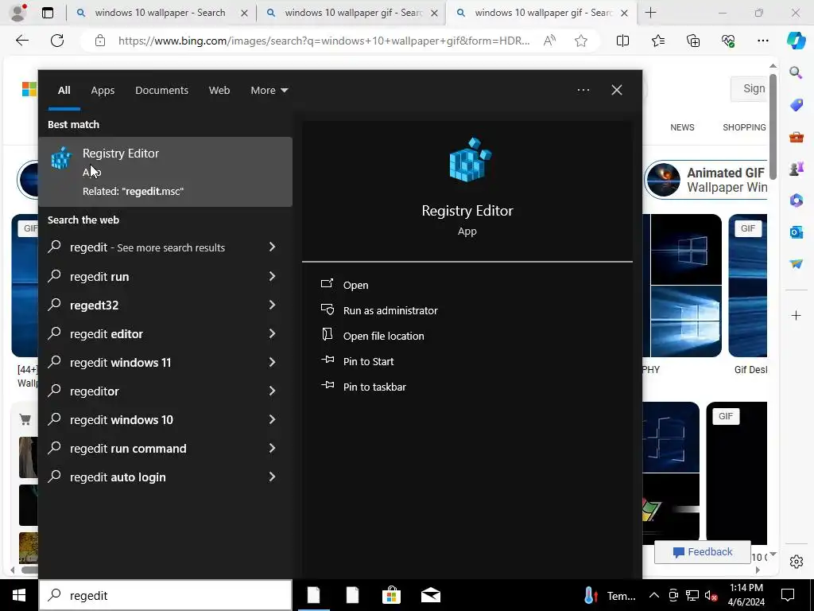Open Edge sidebar Tools briefcase icon
Viewport: 814px width, 611px height.
[796, 137]
